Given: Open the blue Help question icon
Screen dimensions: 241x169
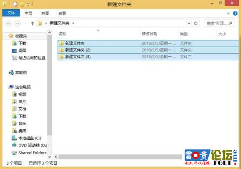Looking at the screenshot, I should (x=235, y=13).
